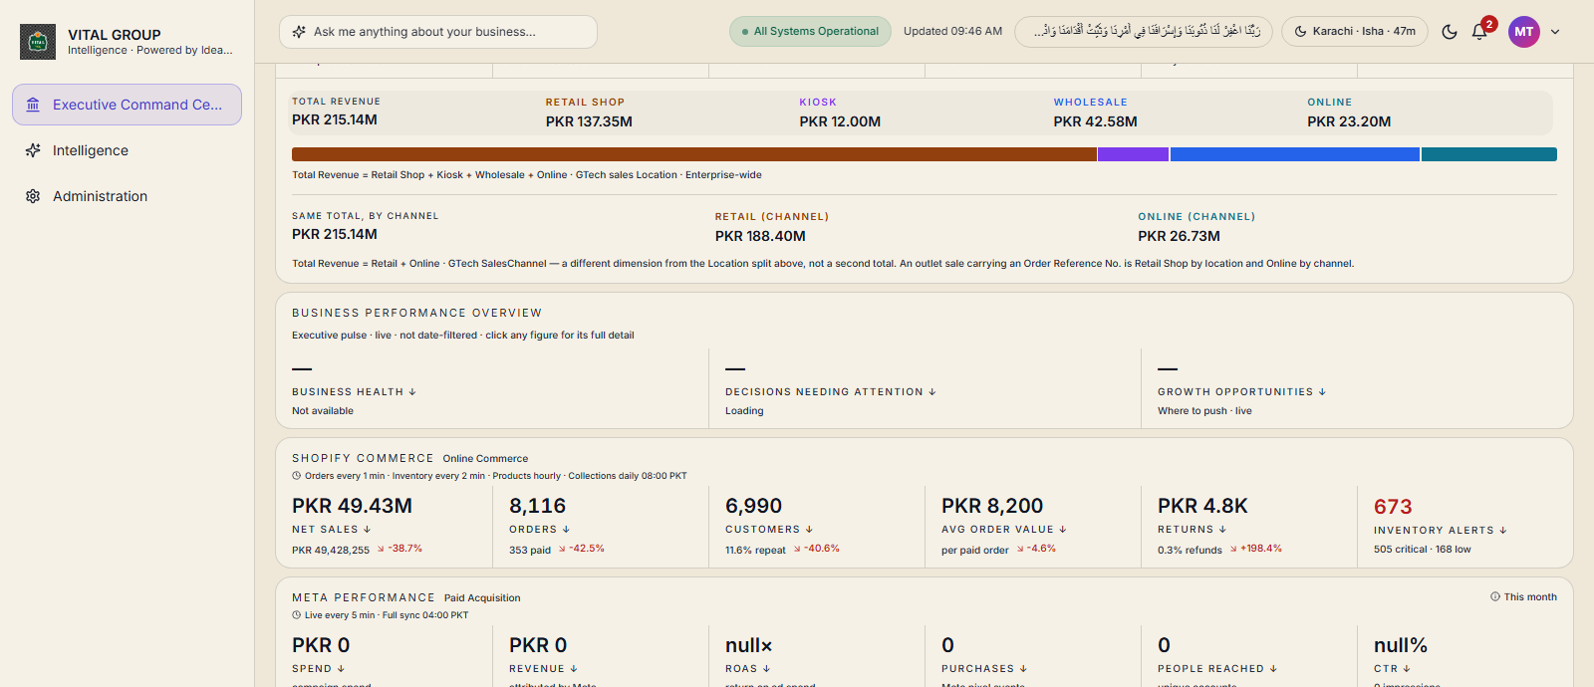Click the brown Retail Shop revenue bar segment
1594x687 pixels.
pyautogui.click(x=693, y=154)
